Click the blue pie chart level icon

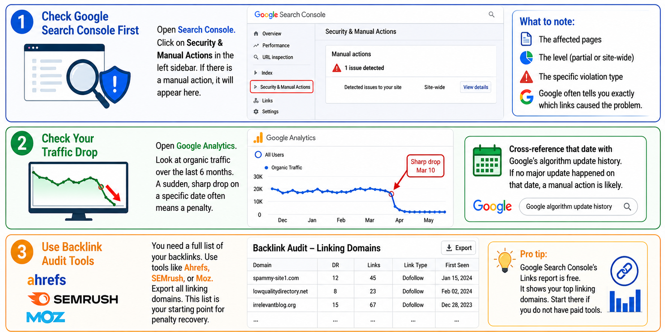coord(526,58)
